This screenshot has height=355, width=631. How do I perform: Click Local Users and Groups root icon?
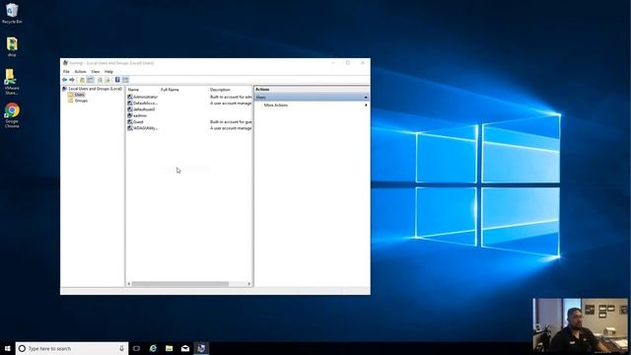(x=64, y=89)
